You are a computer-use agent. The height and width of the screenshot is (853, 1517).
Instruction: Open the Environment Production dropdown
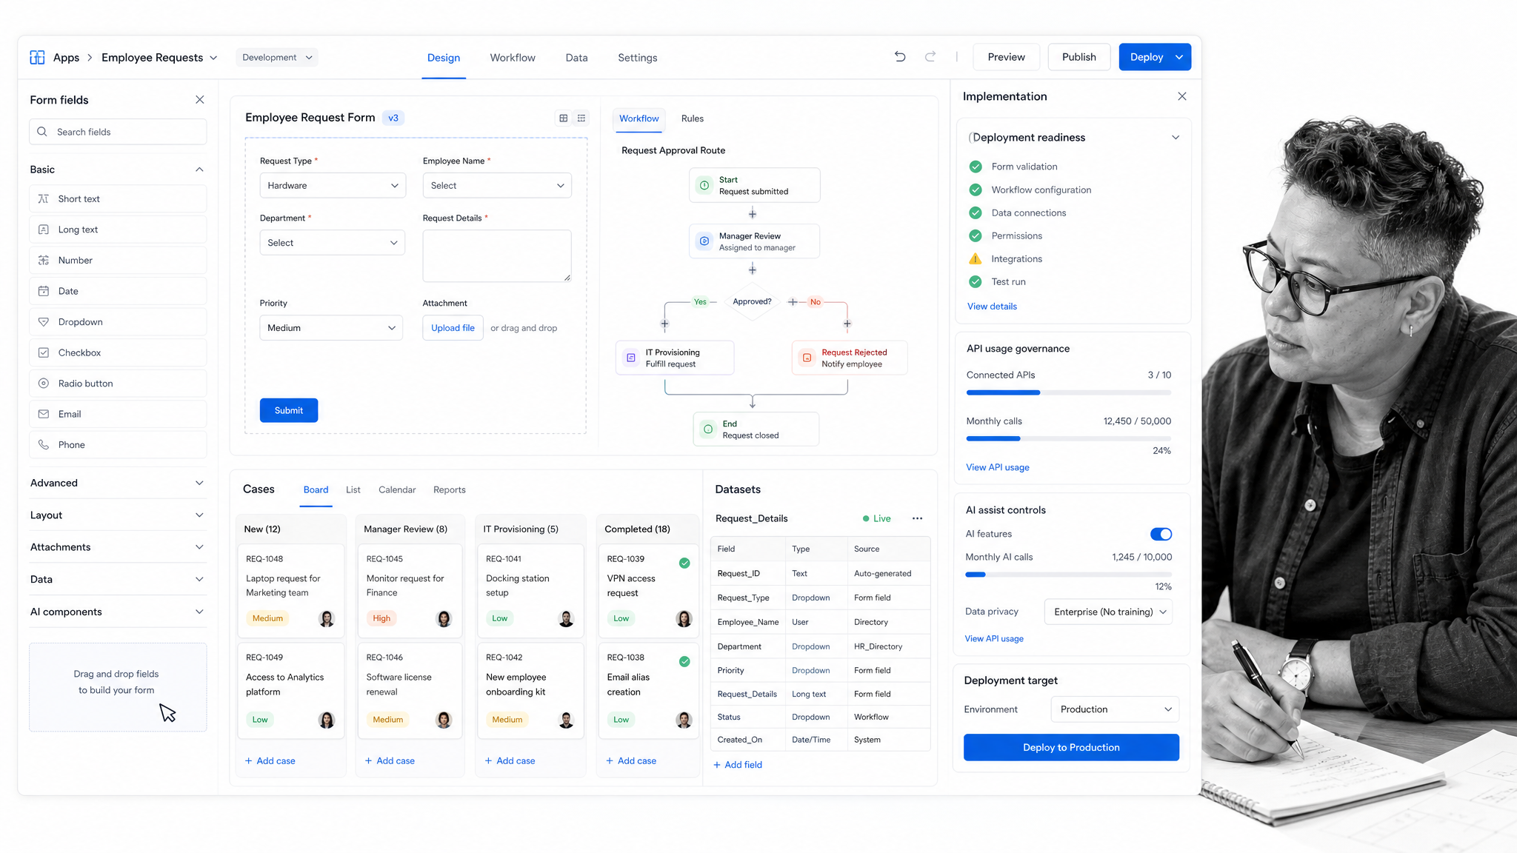pos(1115,709)
